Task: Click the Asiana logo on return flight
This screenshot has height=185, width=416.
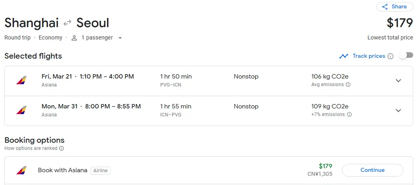Action: (x=21, y=110)
